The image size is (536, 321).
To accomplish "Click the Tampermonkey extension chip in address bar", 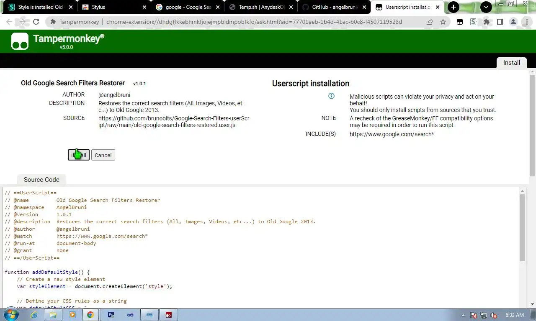I will pos(75,22).
